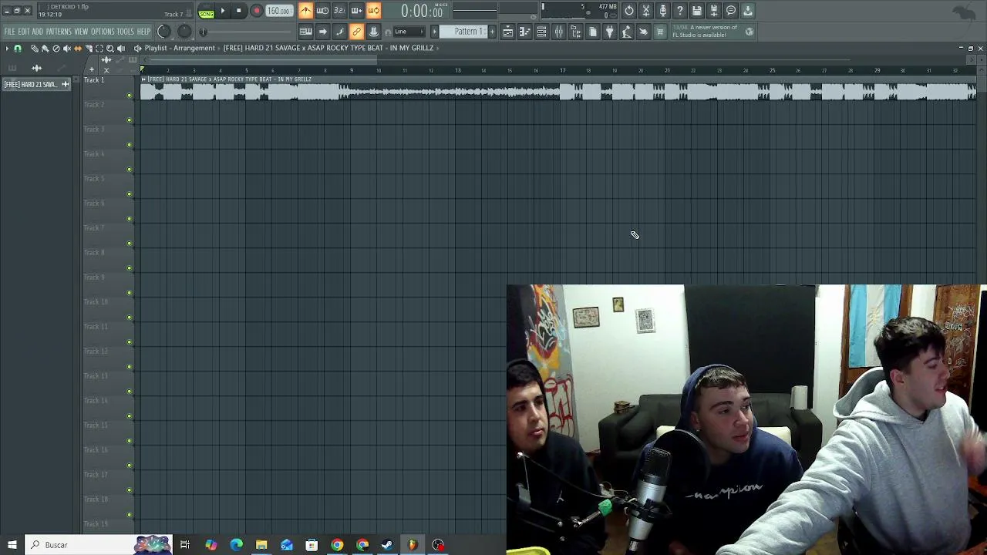The height and width of the screenshot is (555, 987).
Task: Open the clip menu arrow on audio clip
Action: [x=143, y=79]
